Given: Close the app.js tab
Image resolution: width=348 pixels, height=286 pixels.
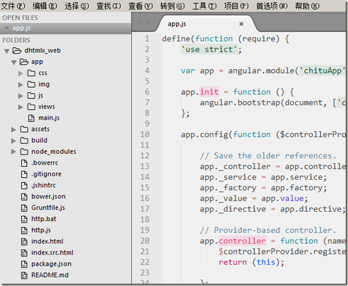Looking at the screenshot, I should coord(242,24).
